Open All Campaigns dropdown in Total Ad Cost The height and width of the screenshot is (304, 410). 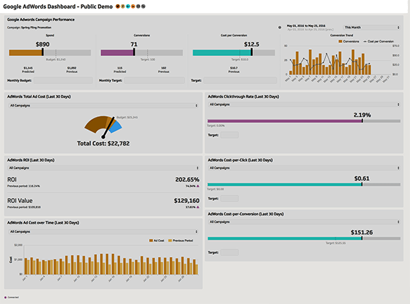tap(103, 106)
